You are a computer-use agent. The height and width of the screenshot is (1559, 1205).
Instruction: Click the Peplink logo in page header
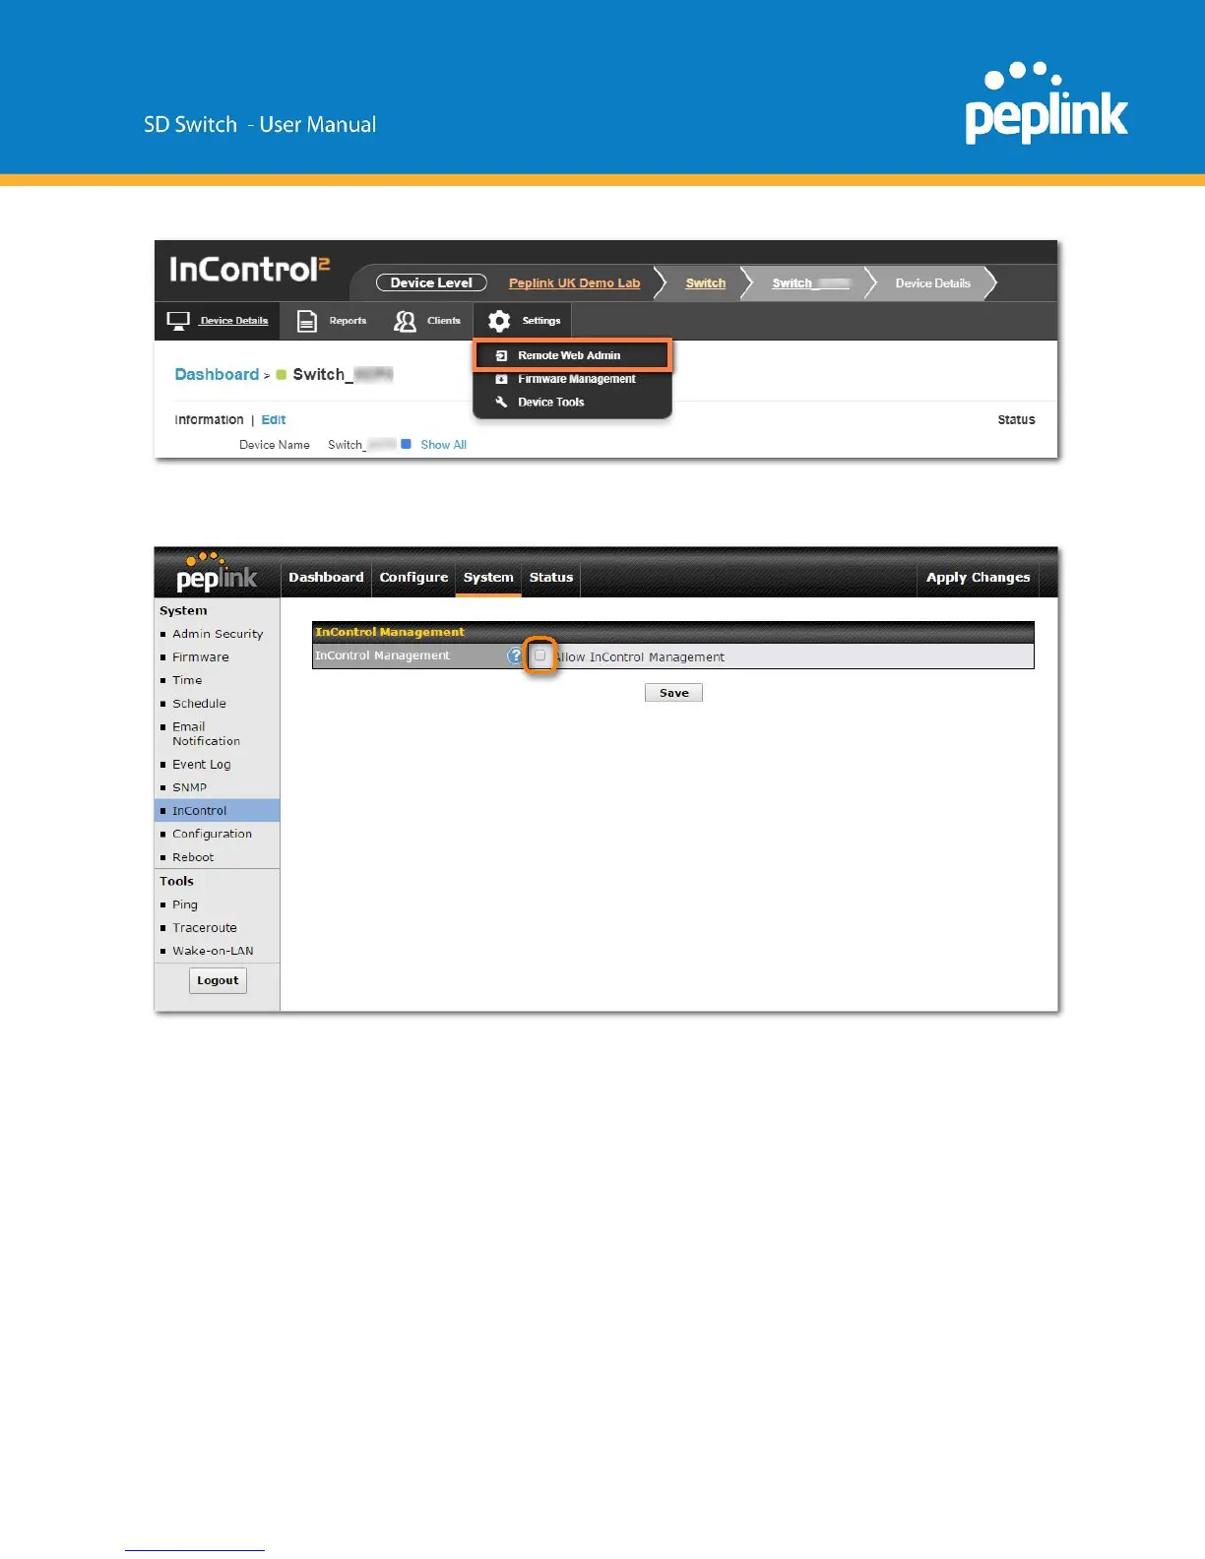(x=1046, y=103)
